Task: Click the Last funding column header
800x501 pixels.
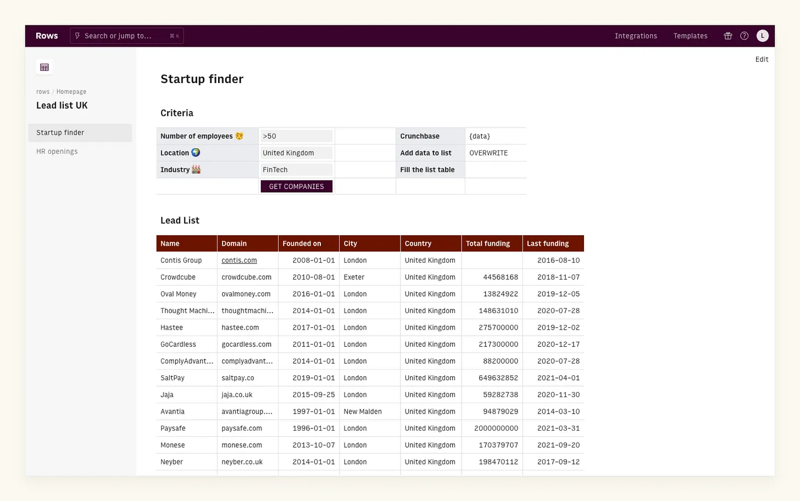Action: pos(553,243)
